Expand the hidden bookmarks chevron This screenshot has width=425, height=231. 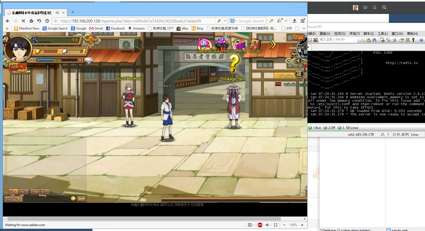point(304,28)
